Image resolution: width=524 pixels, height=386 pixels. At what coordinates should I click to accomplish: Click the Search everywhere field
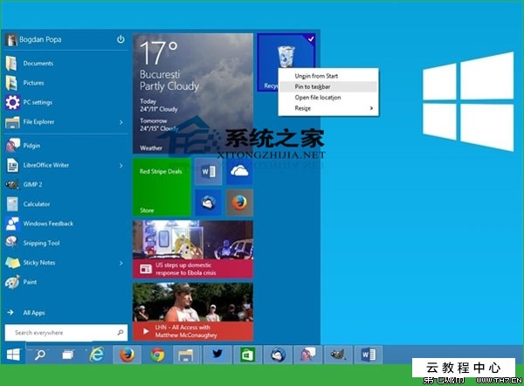click(59, 333)
